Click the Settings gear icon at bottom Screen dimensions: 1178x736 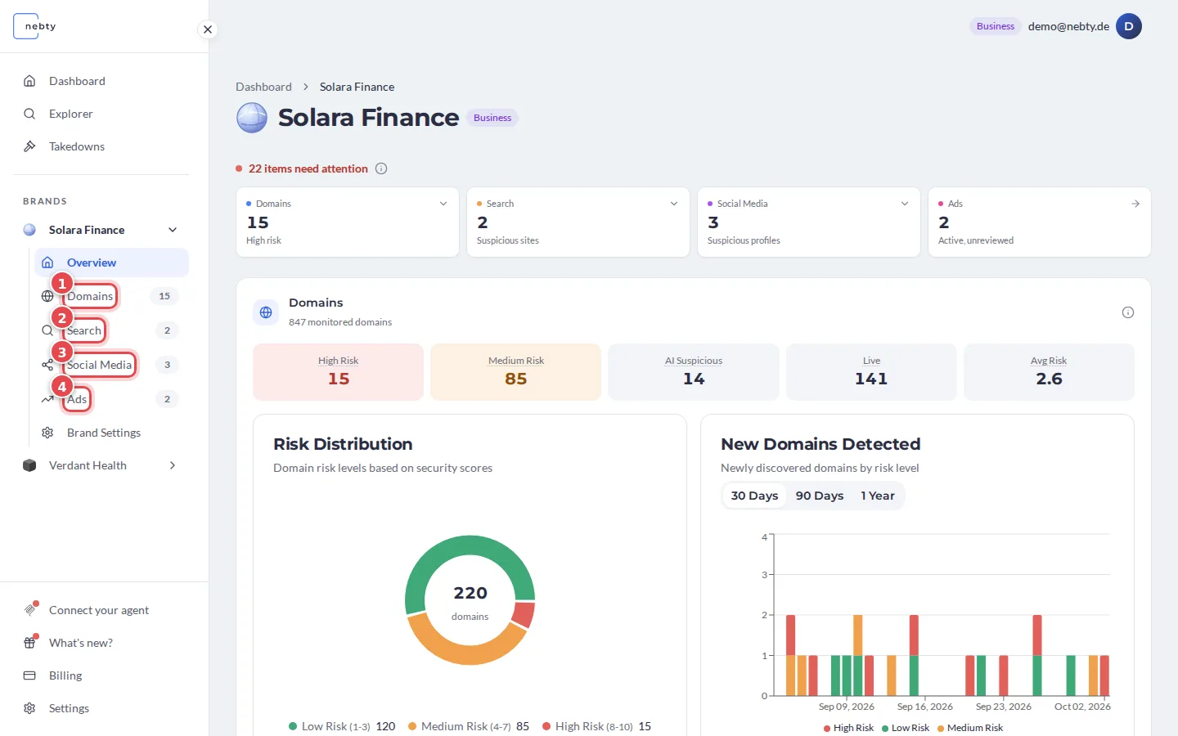point(29,708)
